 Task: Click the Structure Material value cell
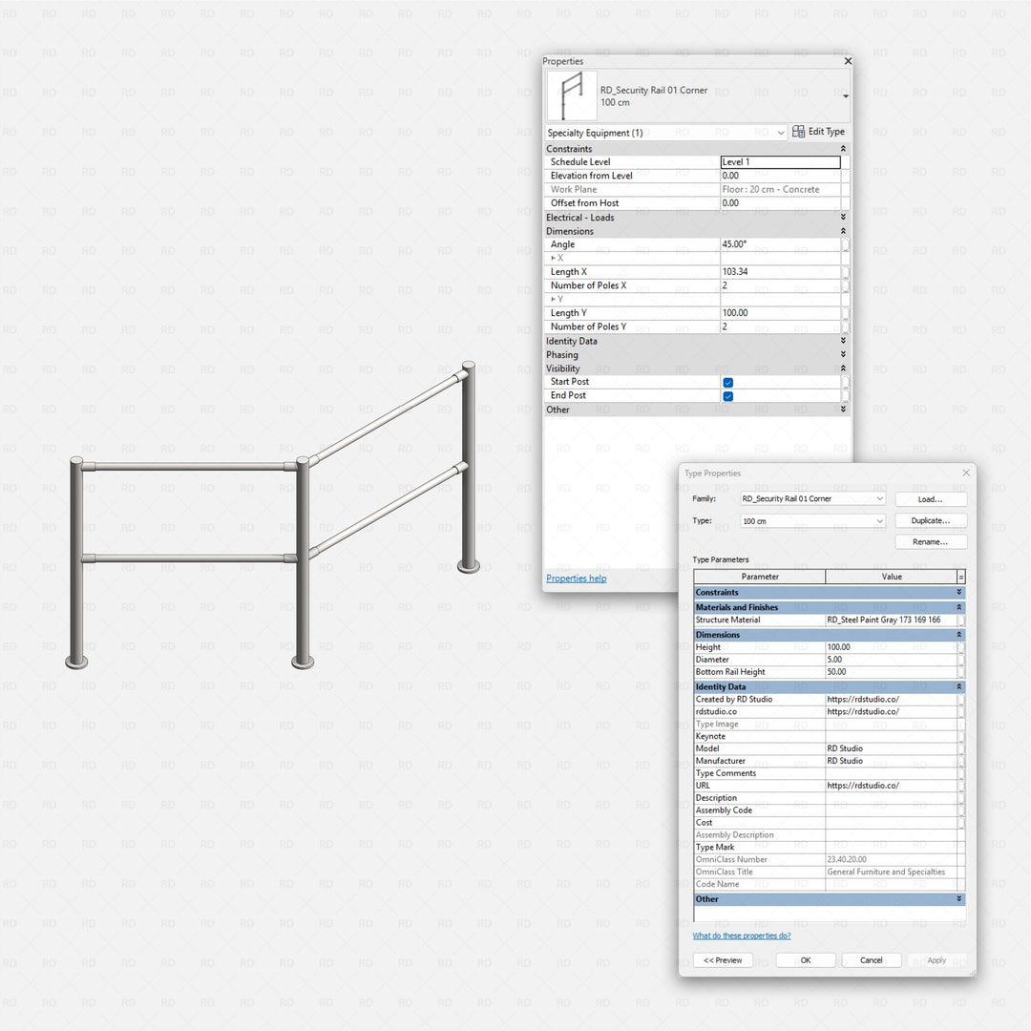(891, 621)
